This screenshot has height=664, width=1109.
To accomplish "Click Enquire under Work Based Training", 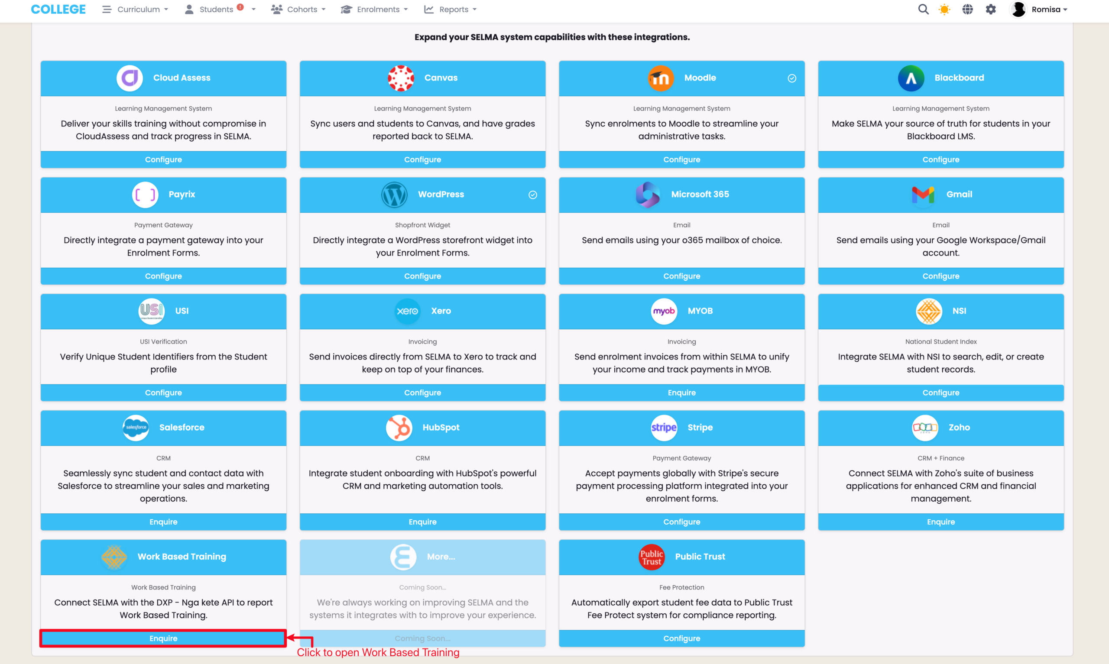I will tap(163, 638).
